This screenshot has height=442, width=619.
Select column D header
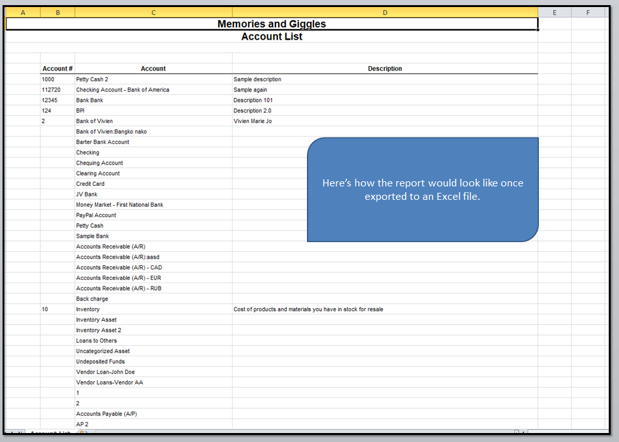(x=384, y=12)
